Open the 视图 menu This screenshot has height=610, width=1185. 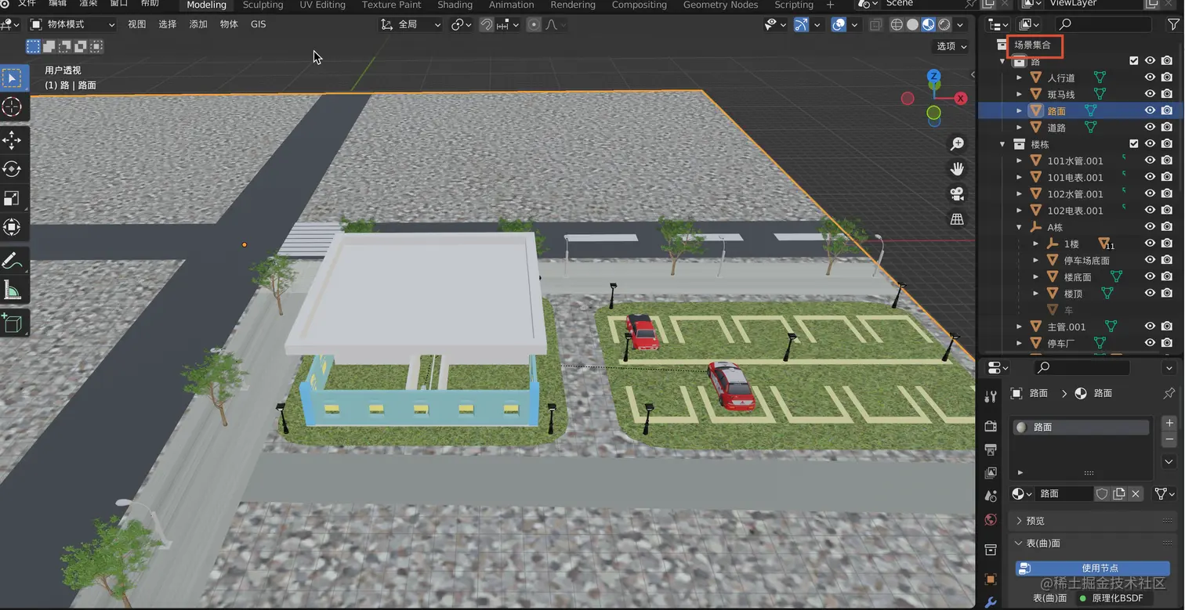click(137, 24)
